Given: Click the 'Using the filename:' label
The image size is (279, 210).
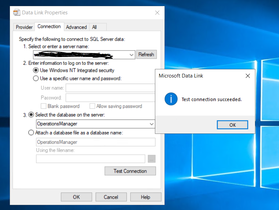Looking at the screenshot, I should click(55, 150).
